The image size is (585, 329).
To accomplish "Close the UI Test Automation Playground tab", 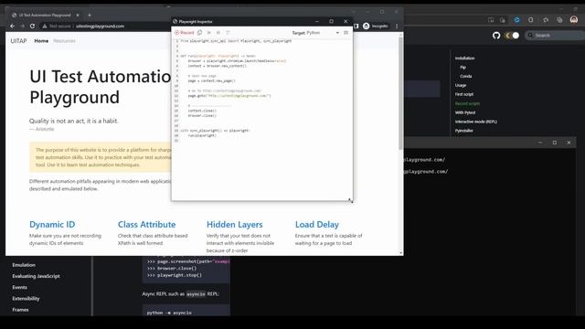I will coord(78,16).
